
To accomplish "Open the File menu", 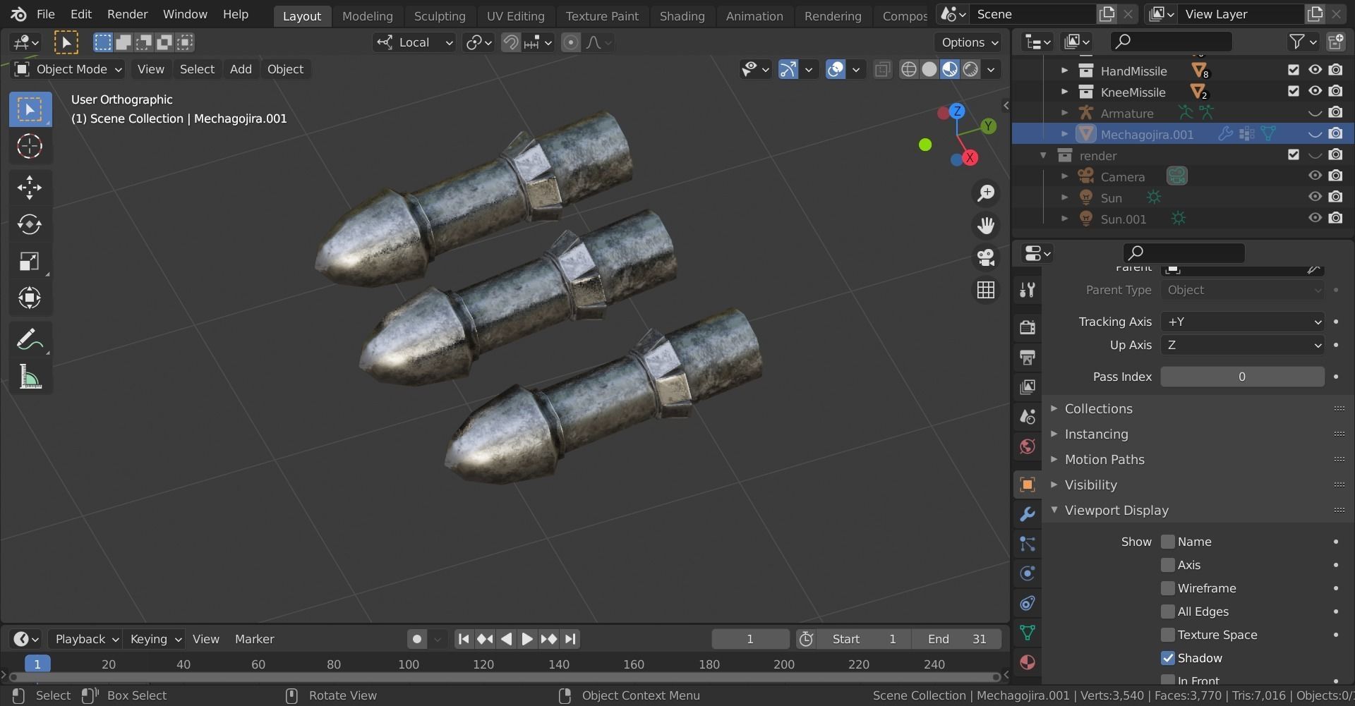I will click(x=45, y=14).
